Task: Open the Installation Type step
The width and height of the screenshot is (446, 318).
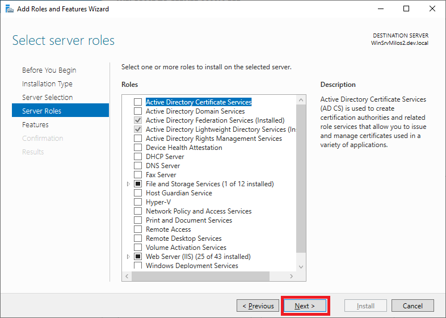Action: [x=47, y=84]
